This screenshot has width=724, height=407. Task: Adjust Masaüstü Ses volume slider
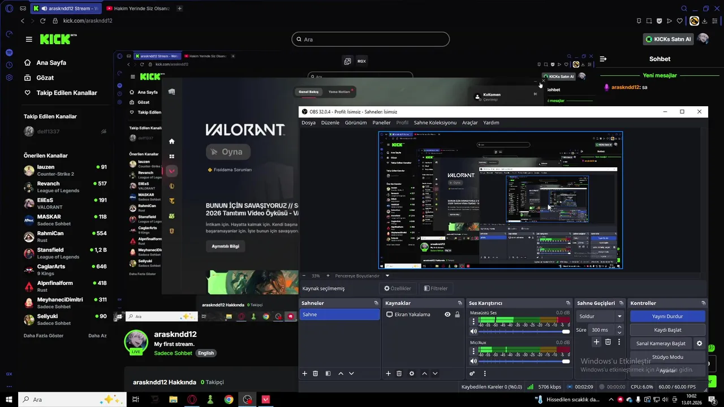[x=524, y=332]
